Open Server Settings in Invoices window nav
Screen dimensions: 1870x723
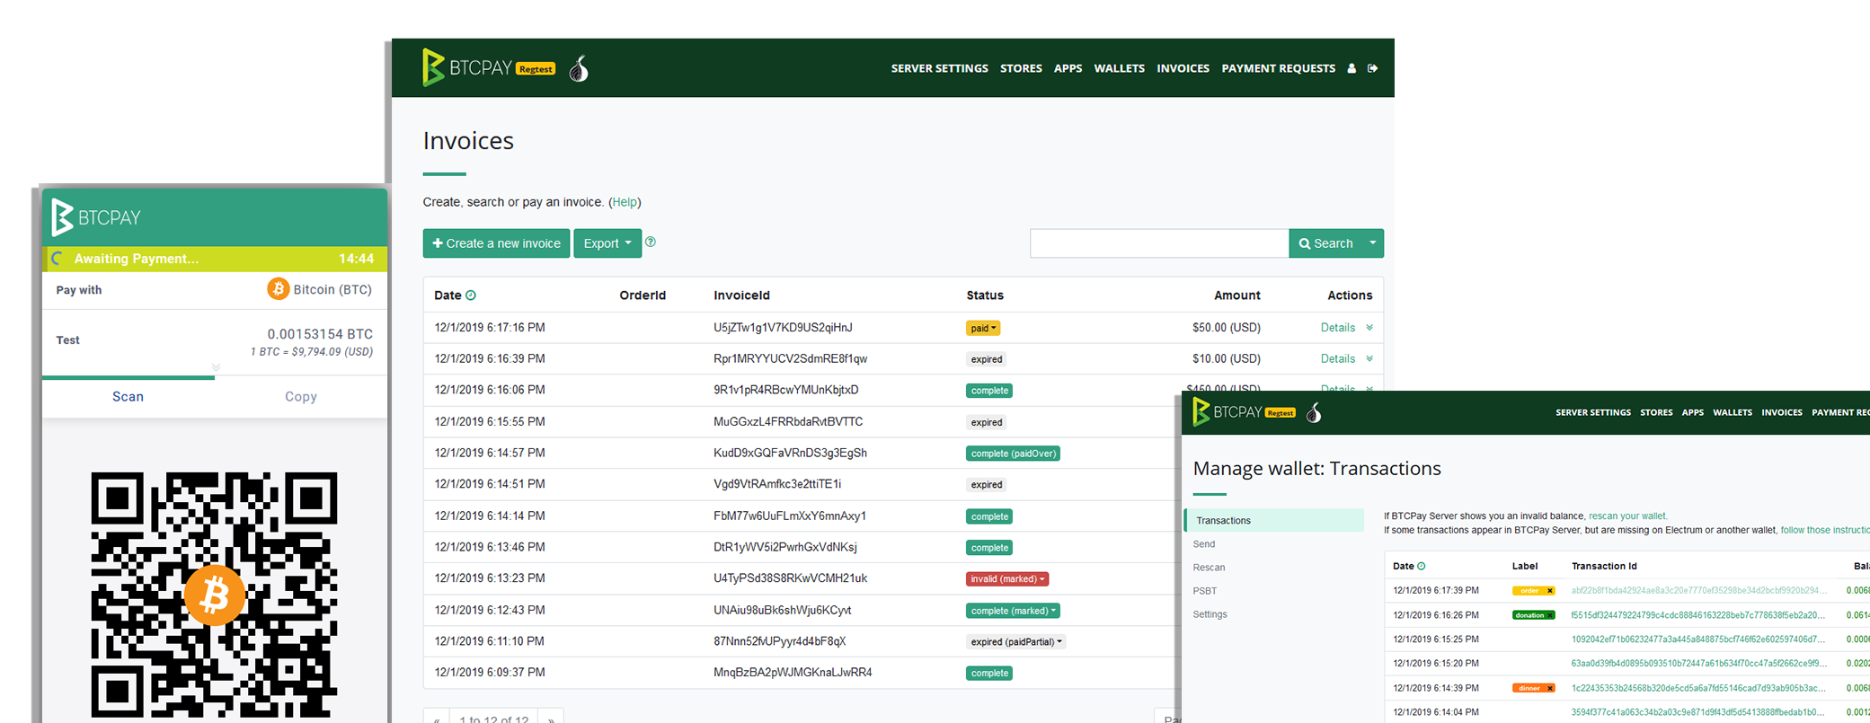click(939, 68)
